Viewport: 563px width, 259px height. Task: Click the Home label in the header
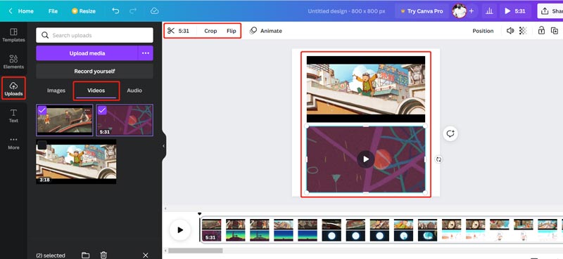[26, 11]
